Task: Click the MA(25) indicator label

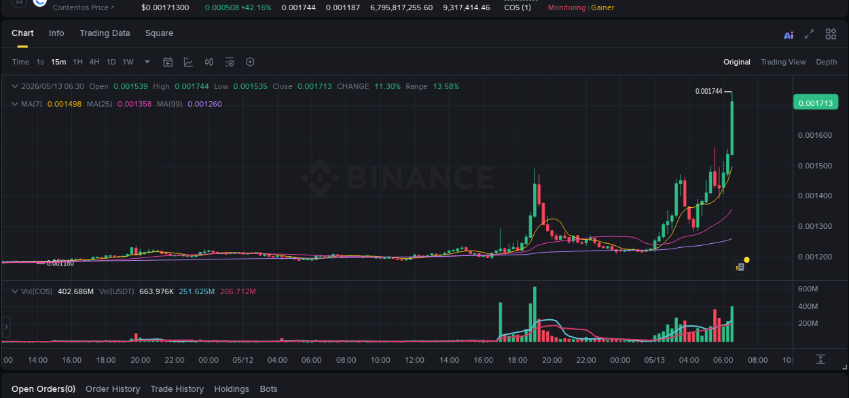Action: (x=100, y=104)
